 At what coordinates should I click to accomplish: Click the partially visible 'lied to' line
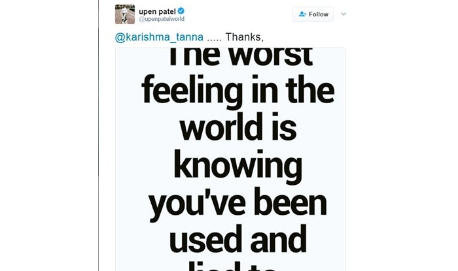[x=232, y=266]
